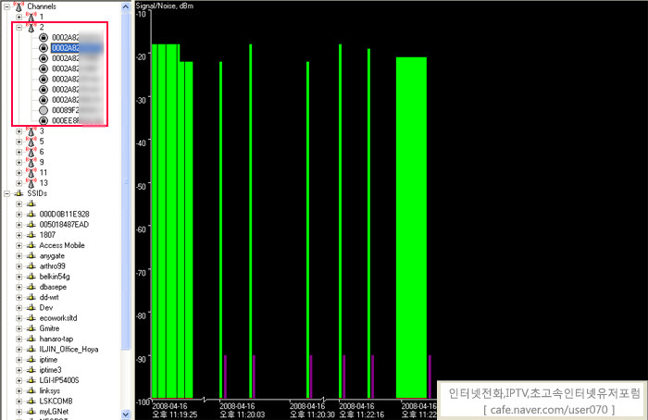Click the wide green signal bar at far right
Viewport: 648px width, 420px height.
coord(411,228)
